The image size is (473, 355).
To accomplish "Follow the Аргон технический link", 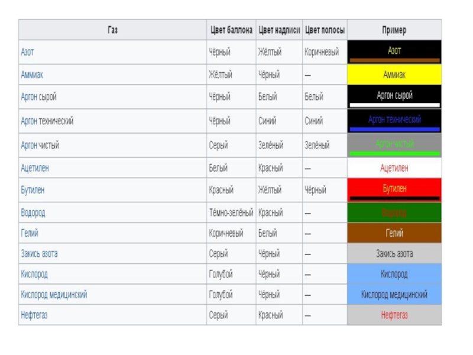I will [x=47, y=121].
